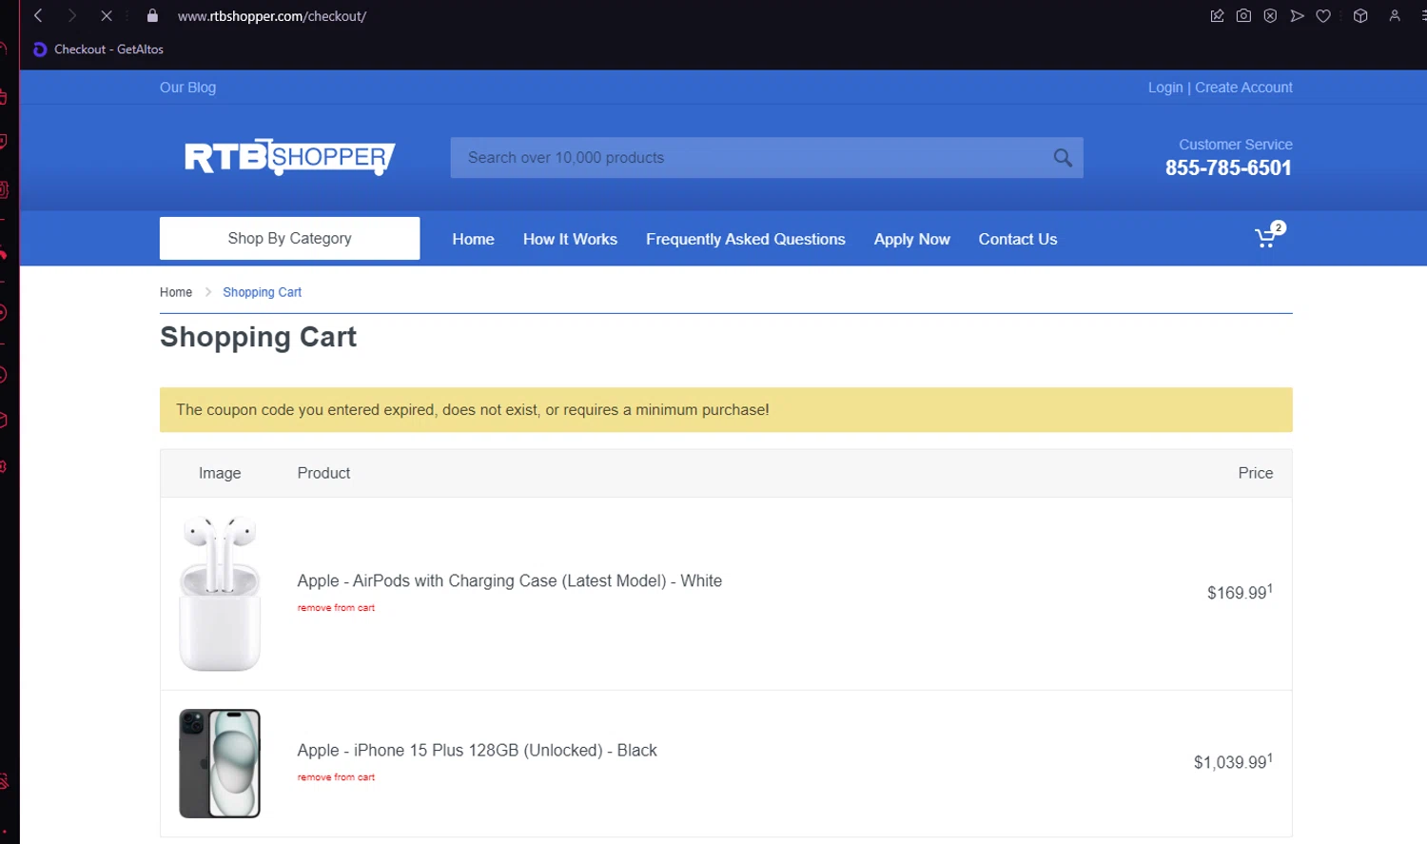Click the send arrow (flow) icon

coord(1297,15)
